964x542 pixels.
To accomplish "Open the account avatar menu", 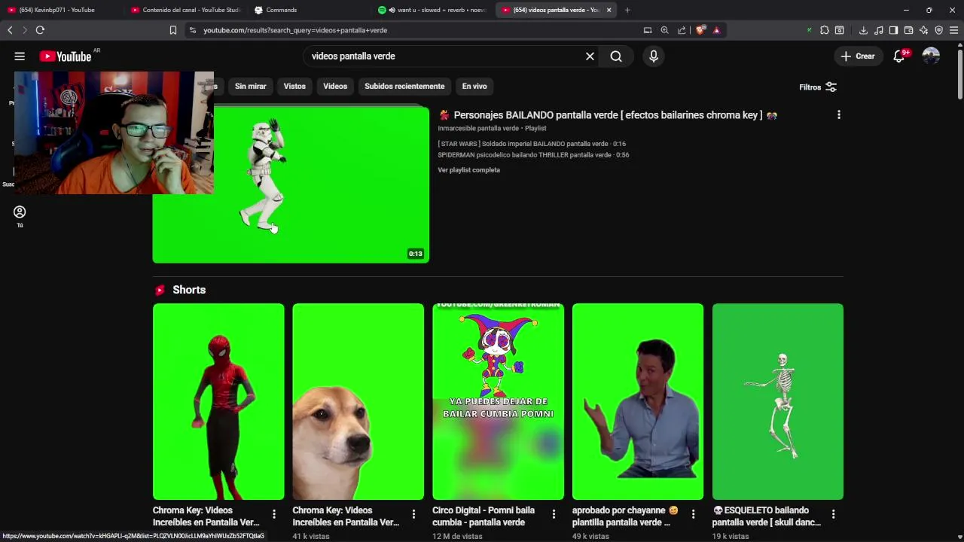I will coord(931,56).
